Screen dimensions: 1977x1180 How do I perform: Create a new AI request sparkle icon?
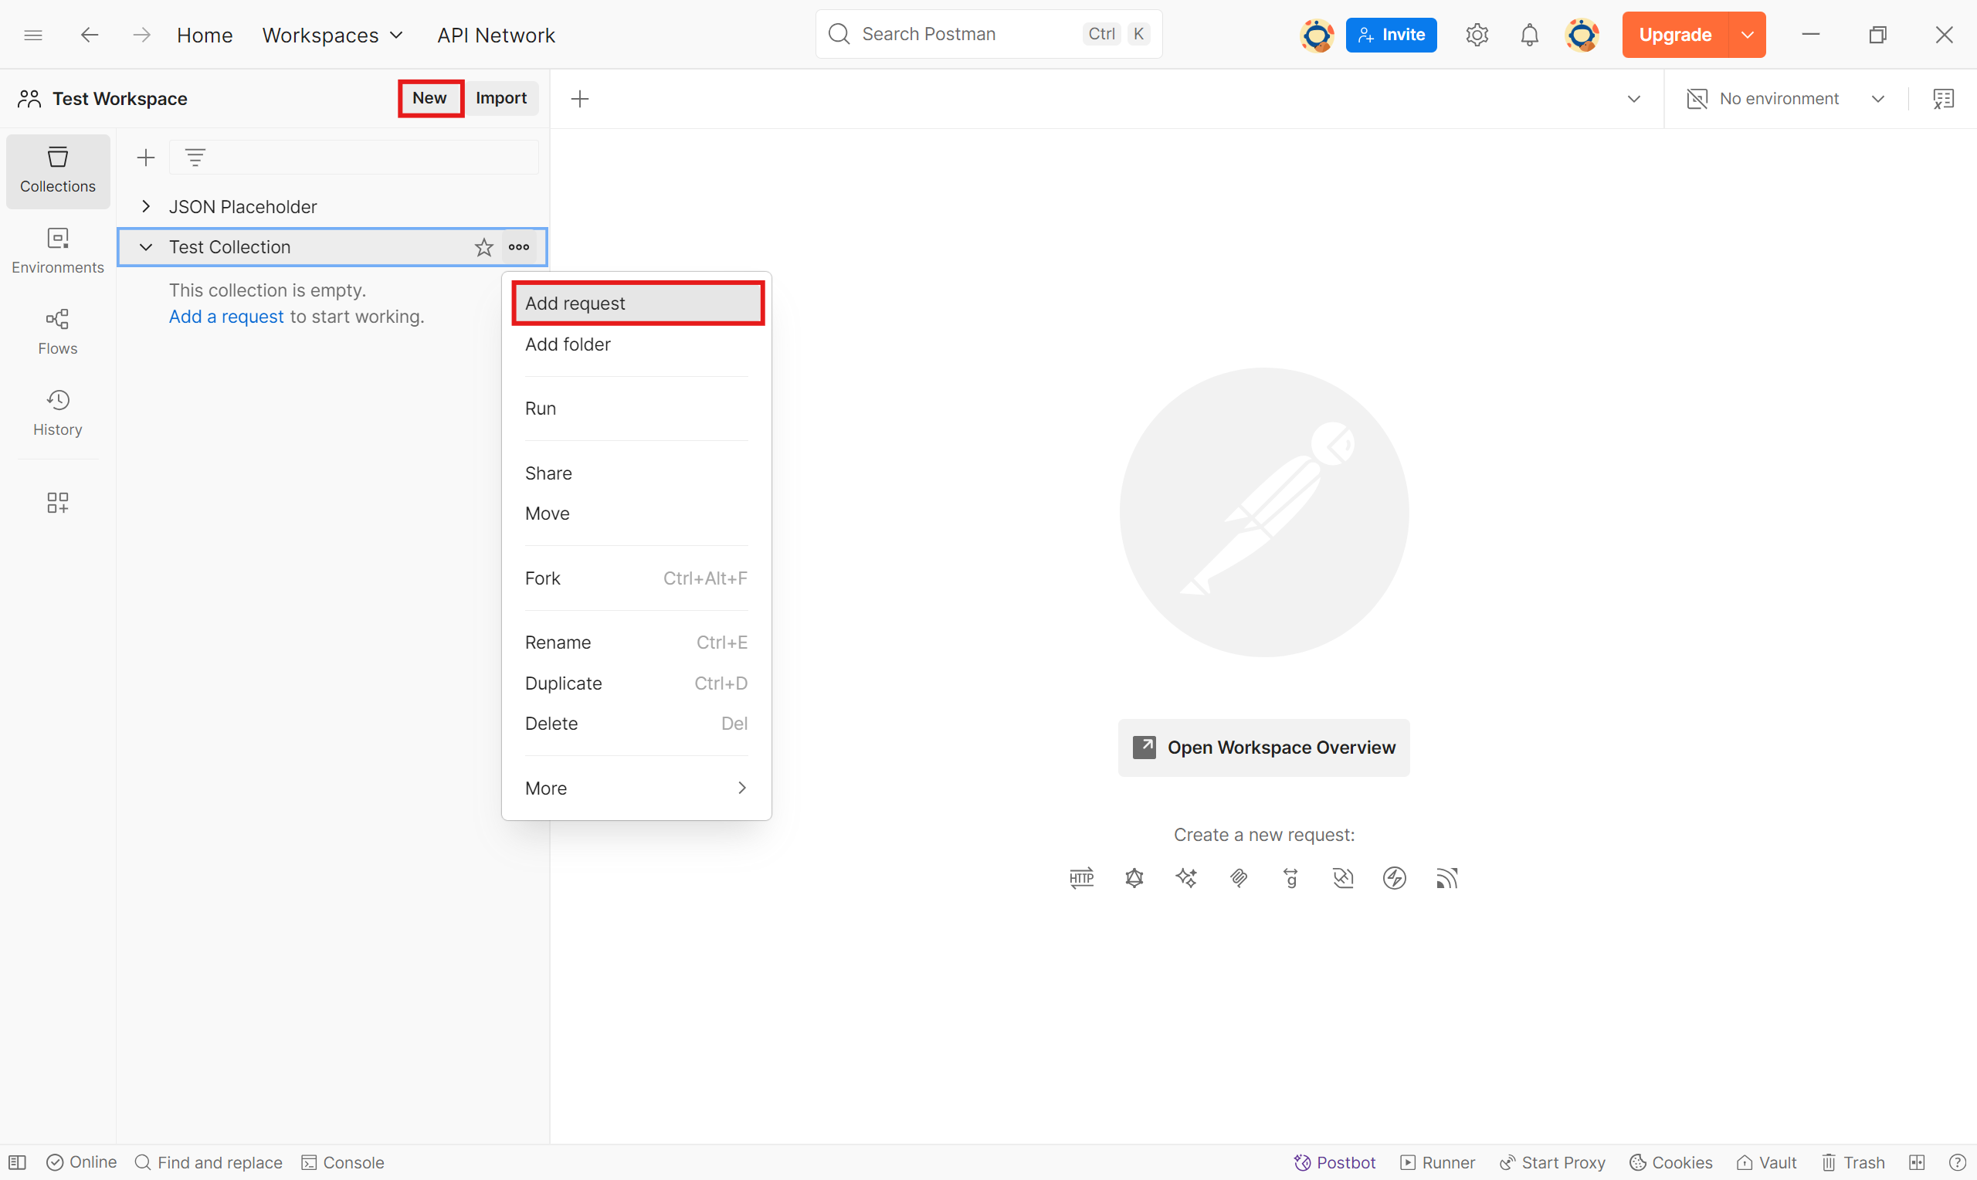(x=1186, y=878)
